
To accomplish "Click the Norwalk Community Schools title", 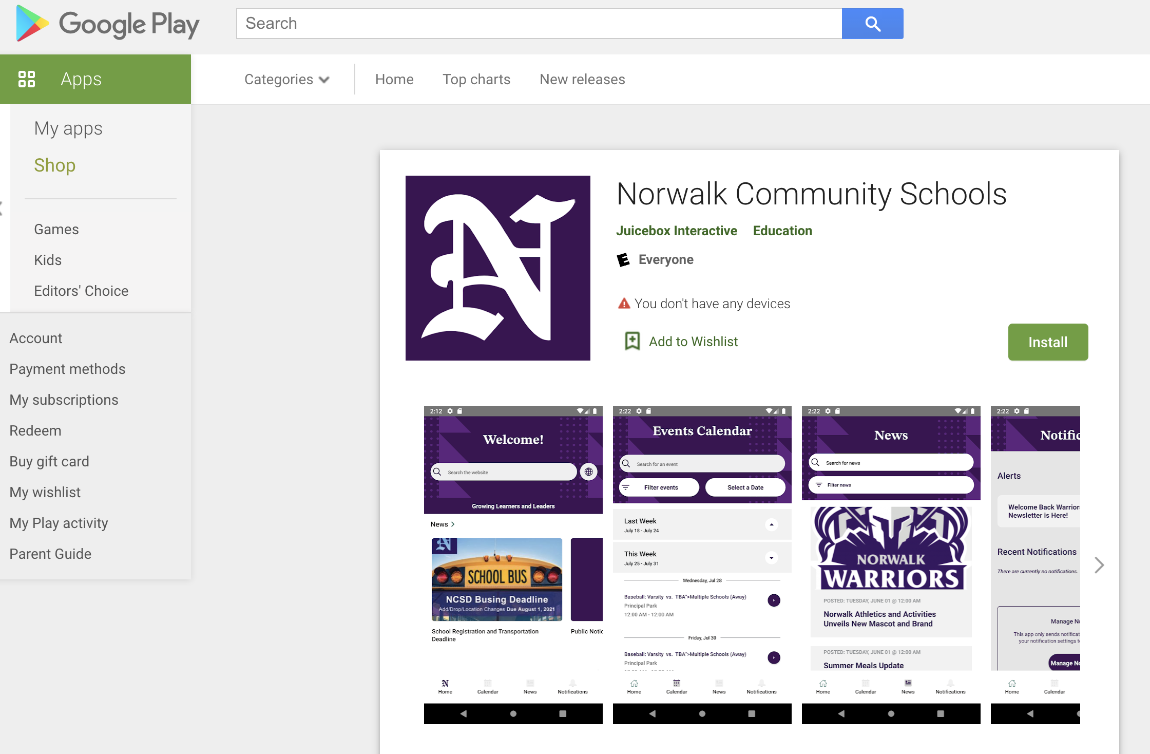I will [811, 194].
